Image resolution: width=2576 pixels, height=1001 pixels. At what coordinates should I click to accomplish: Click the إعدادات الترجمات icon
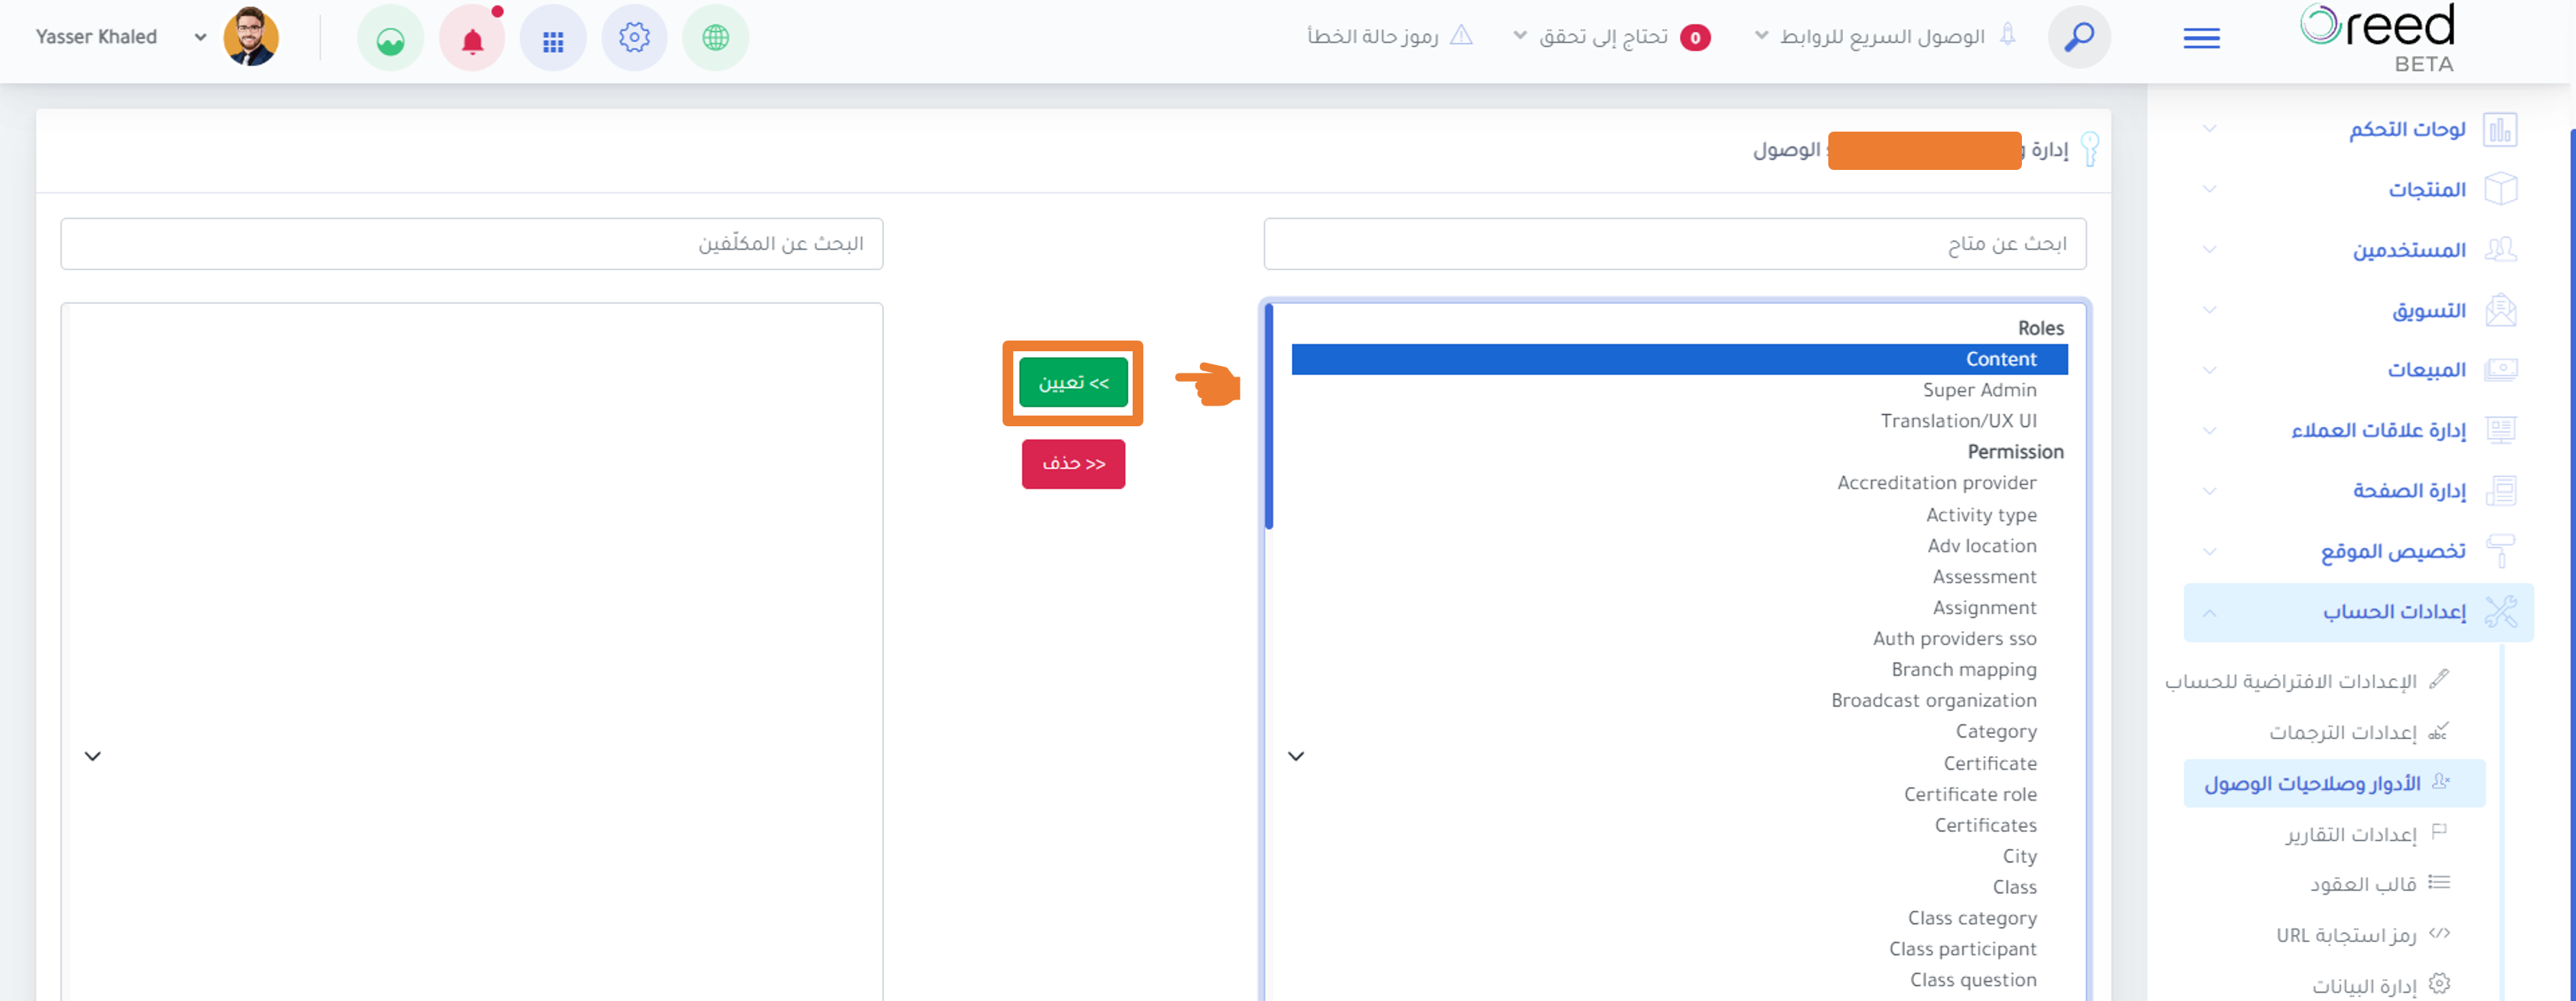click(x=2439, y=731)
